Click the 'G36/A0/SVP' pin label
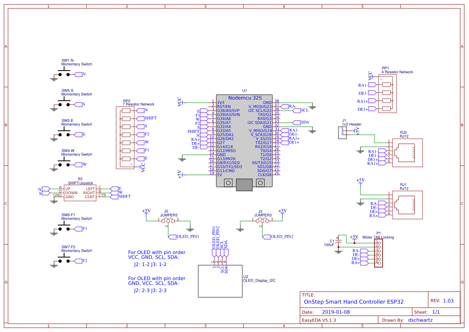Screen dimensions: 469x332 (228, 111)
